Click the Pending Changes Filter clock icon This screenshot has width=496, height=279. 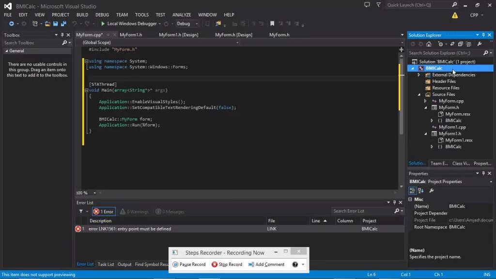pyautogui.click(x=440, y=44)
